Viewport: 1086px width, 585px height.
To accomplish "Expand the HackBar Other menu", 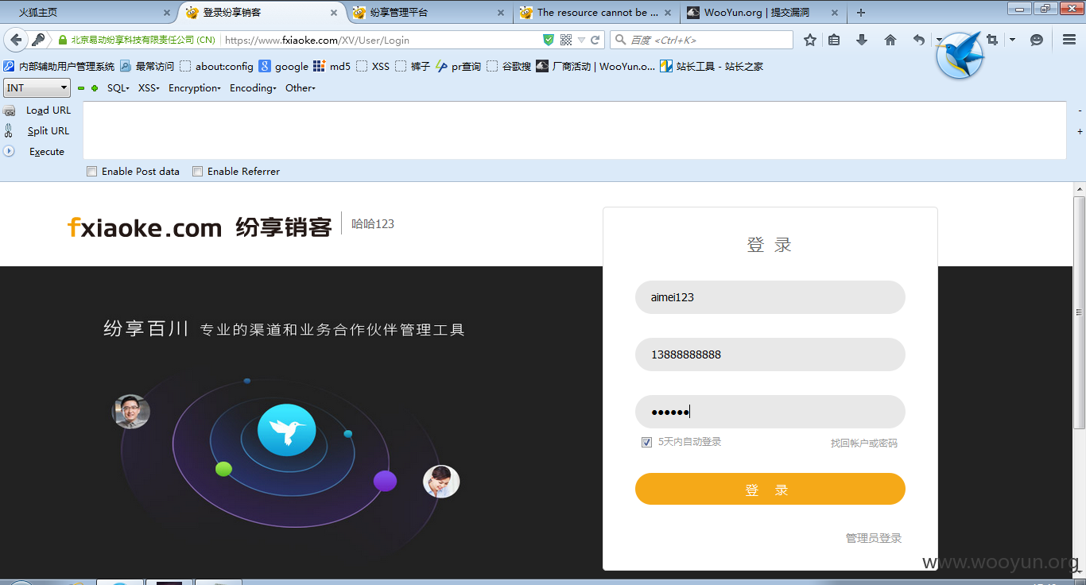I will coord(301,88).
